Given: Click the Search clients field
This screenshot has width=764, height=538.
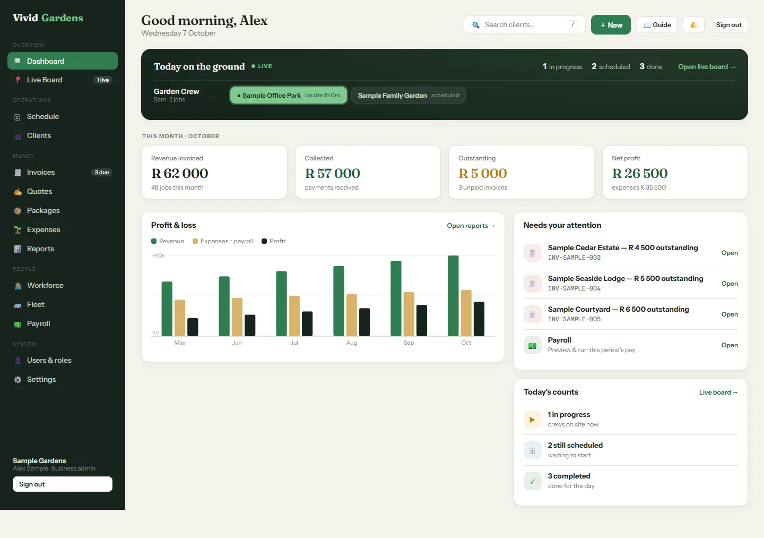Looking at the screenshot, I should tap(524, 25).
